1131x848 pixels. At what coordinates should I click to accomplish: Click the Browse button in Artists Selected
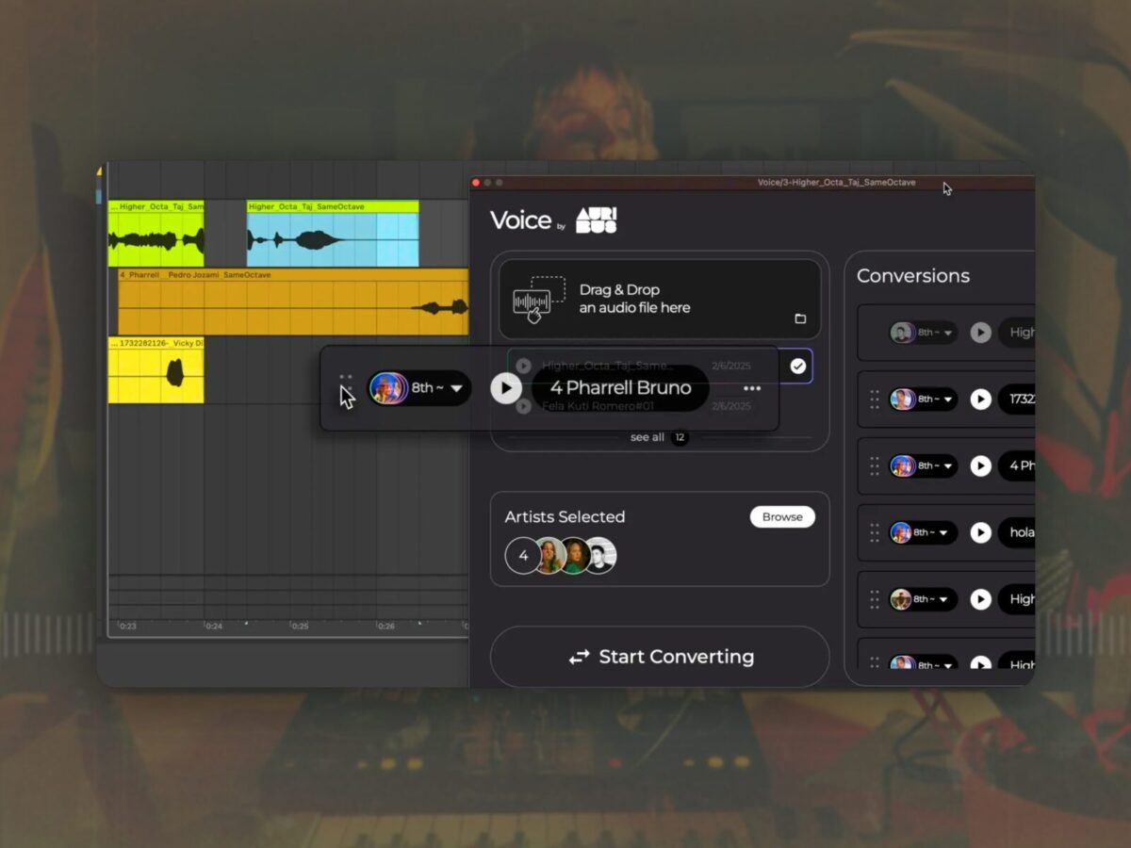(x=782, y=516)
